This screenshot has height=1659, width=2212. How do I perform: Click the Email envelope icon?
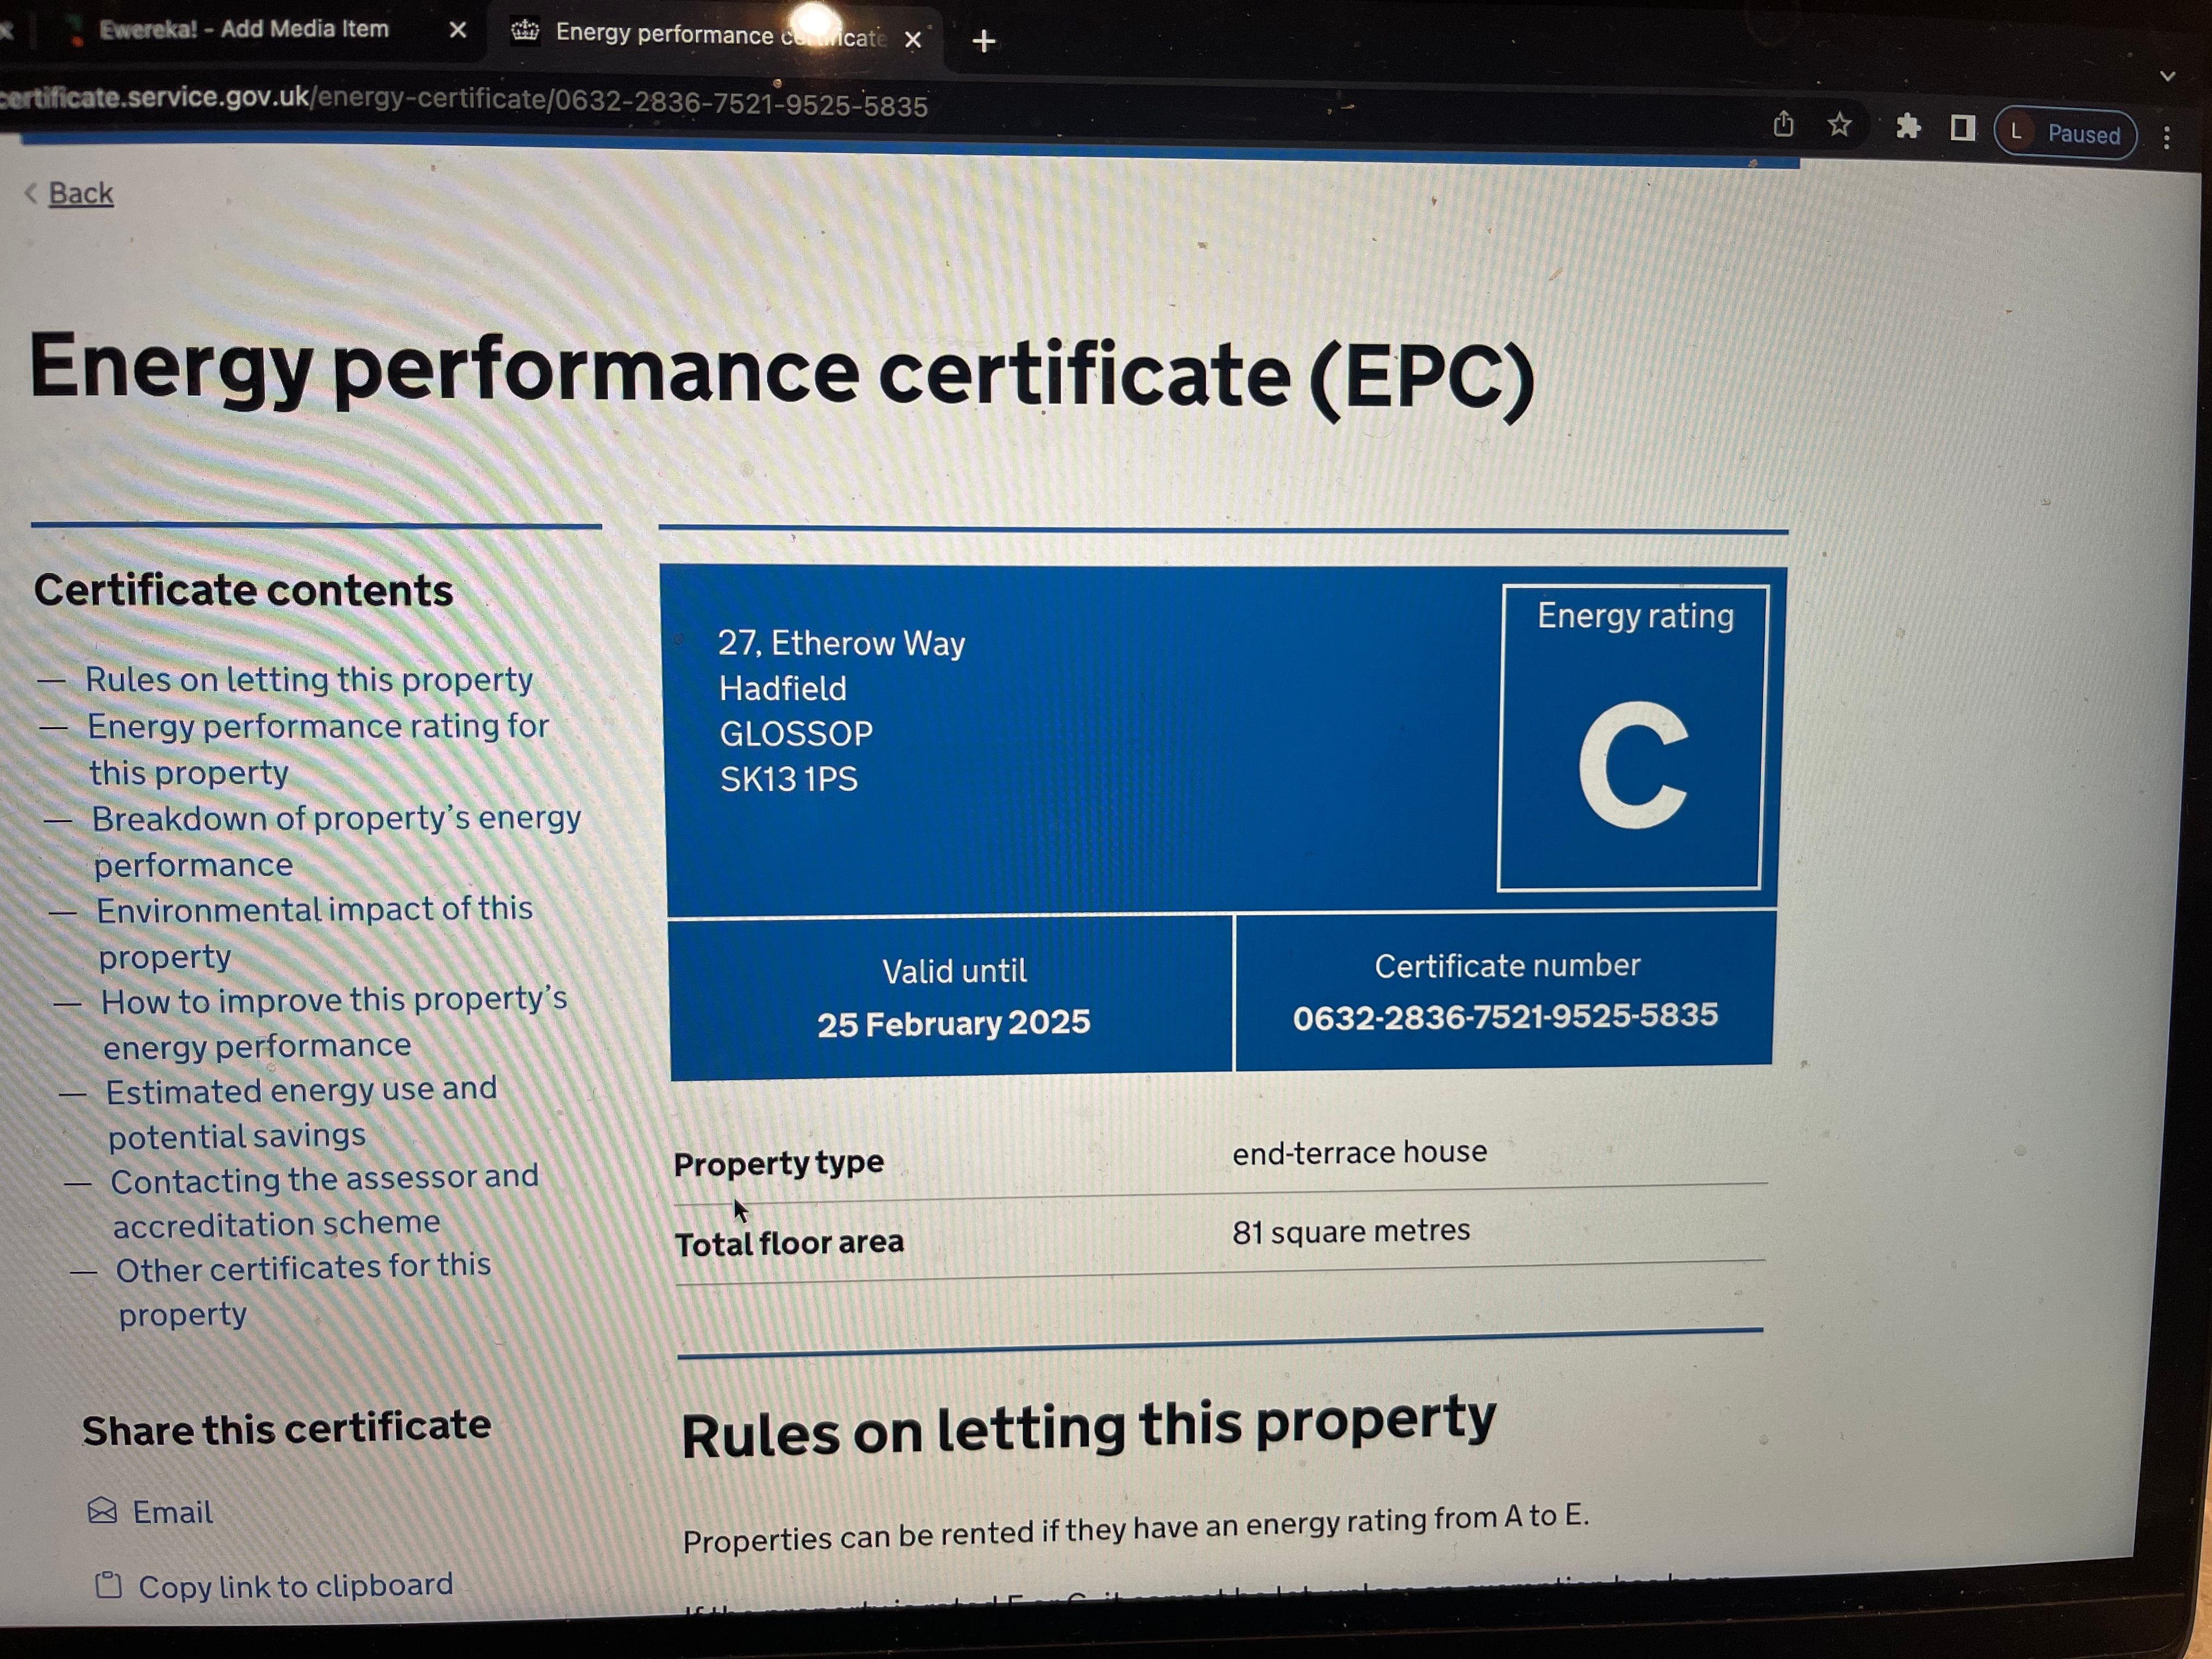pyautogui.click(x=102, y=1511)
